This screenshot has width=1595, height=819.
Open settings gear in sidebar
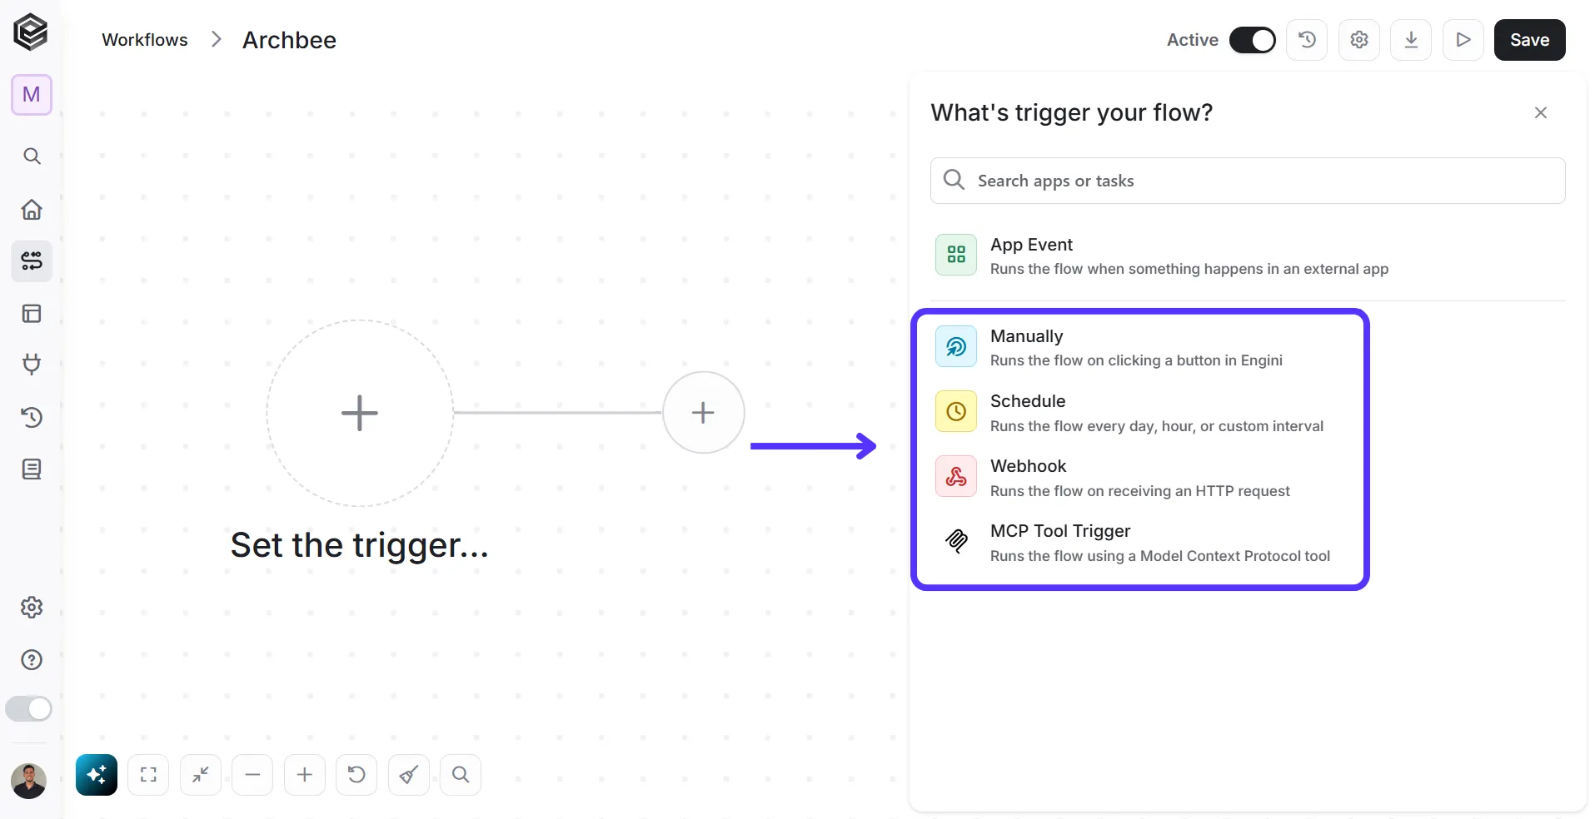(x=32, y=608)
